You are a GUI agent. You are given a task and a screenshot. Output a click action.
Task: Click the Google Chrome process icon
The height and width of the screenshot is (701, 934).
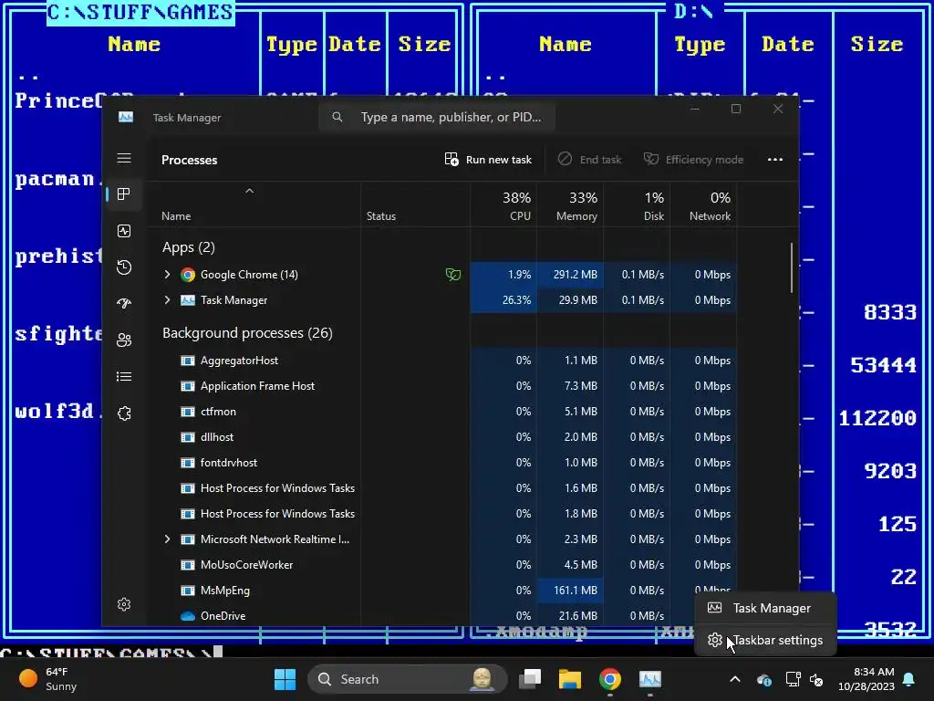(x=188, y=274)
